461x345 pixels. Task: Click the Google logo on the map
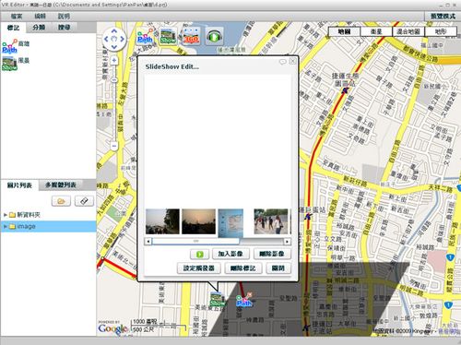coord(112,328)
